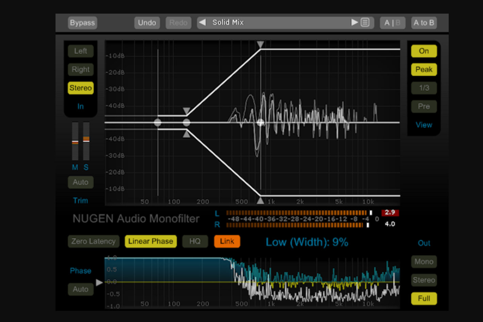This screenshot has height=322, width=483.
Task: Enable Pre view mode
Action: (424, 106)
